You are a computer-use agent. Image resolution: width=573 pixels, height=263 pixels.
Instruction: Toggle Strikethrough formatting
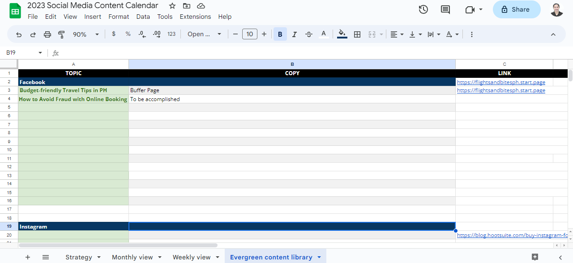(309, 34)
